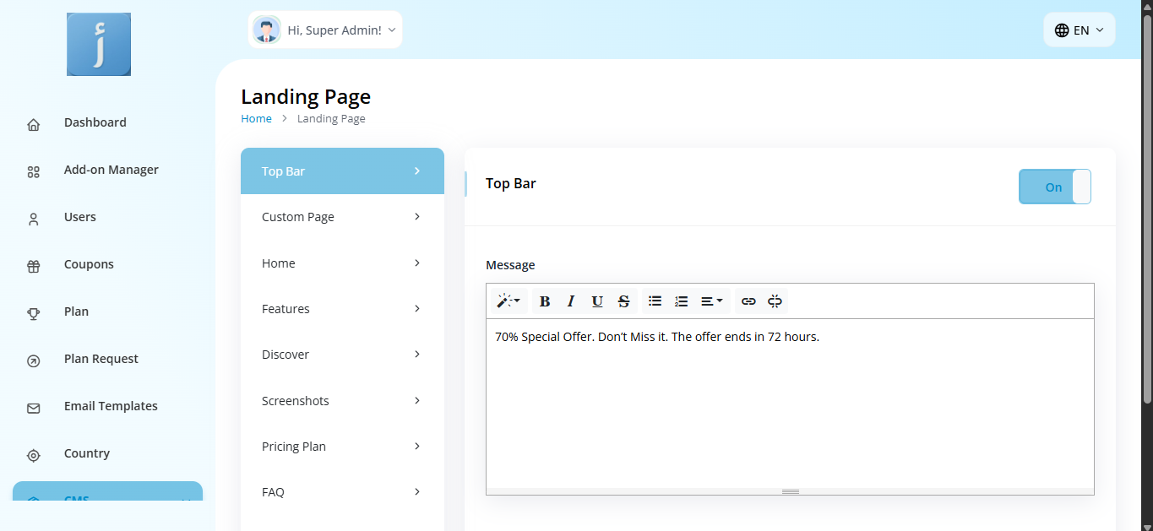Go to Add-on Manager in sidebar
The height and width of the screenshot is (531, 1153).
click(111, 170)
